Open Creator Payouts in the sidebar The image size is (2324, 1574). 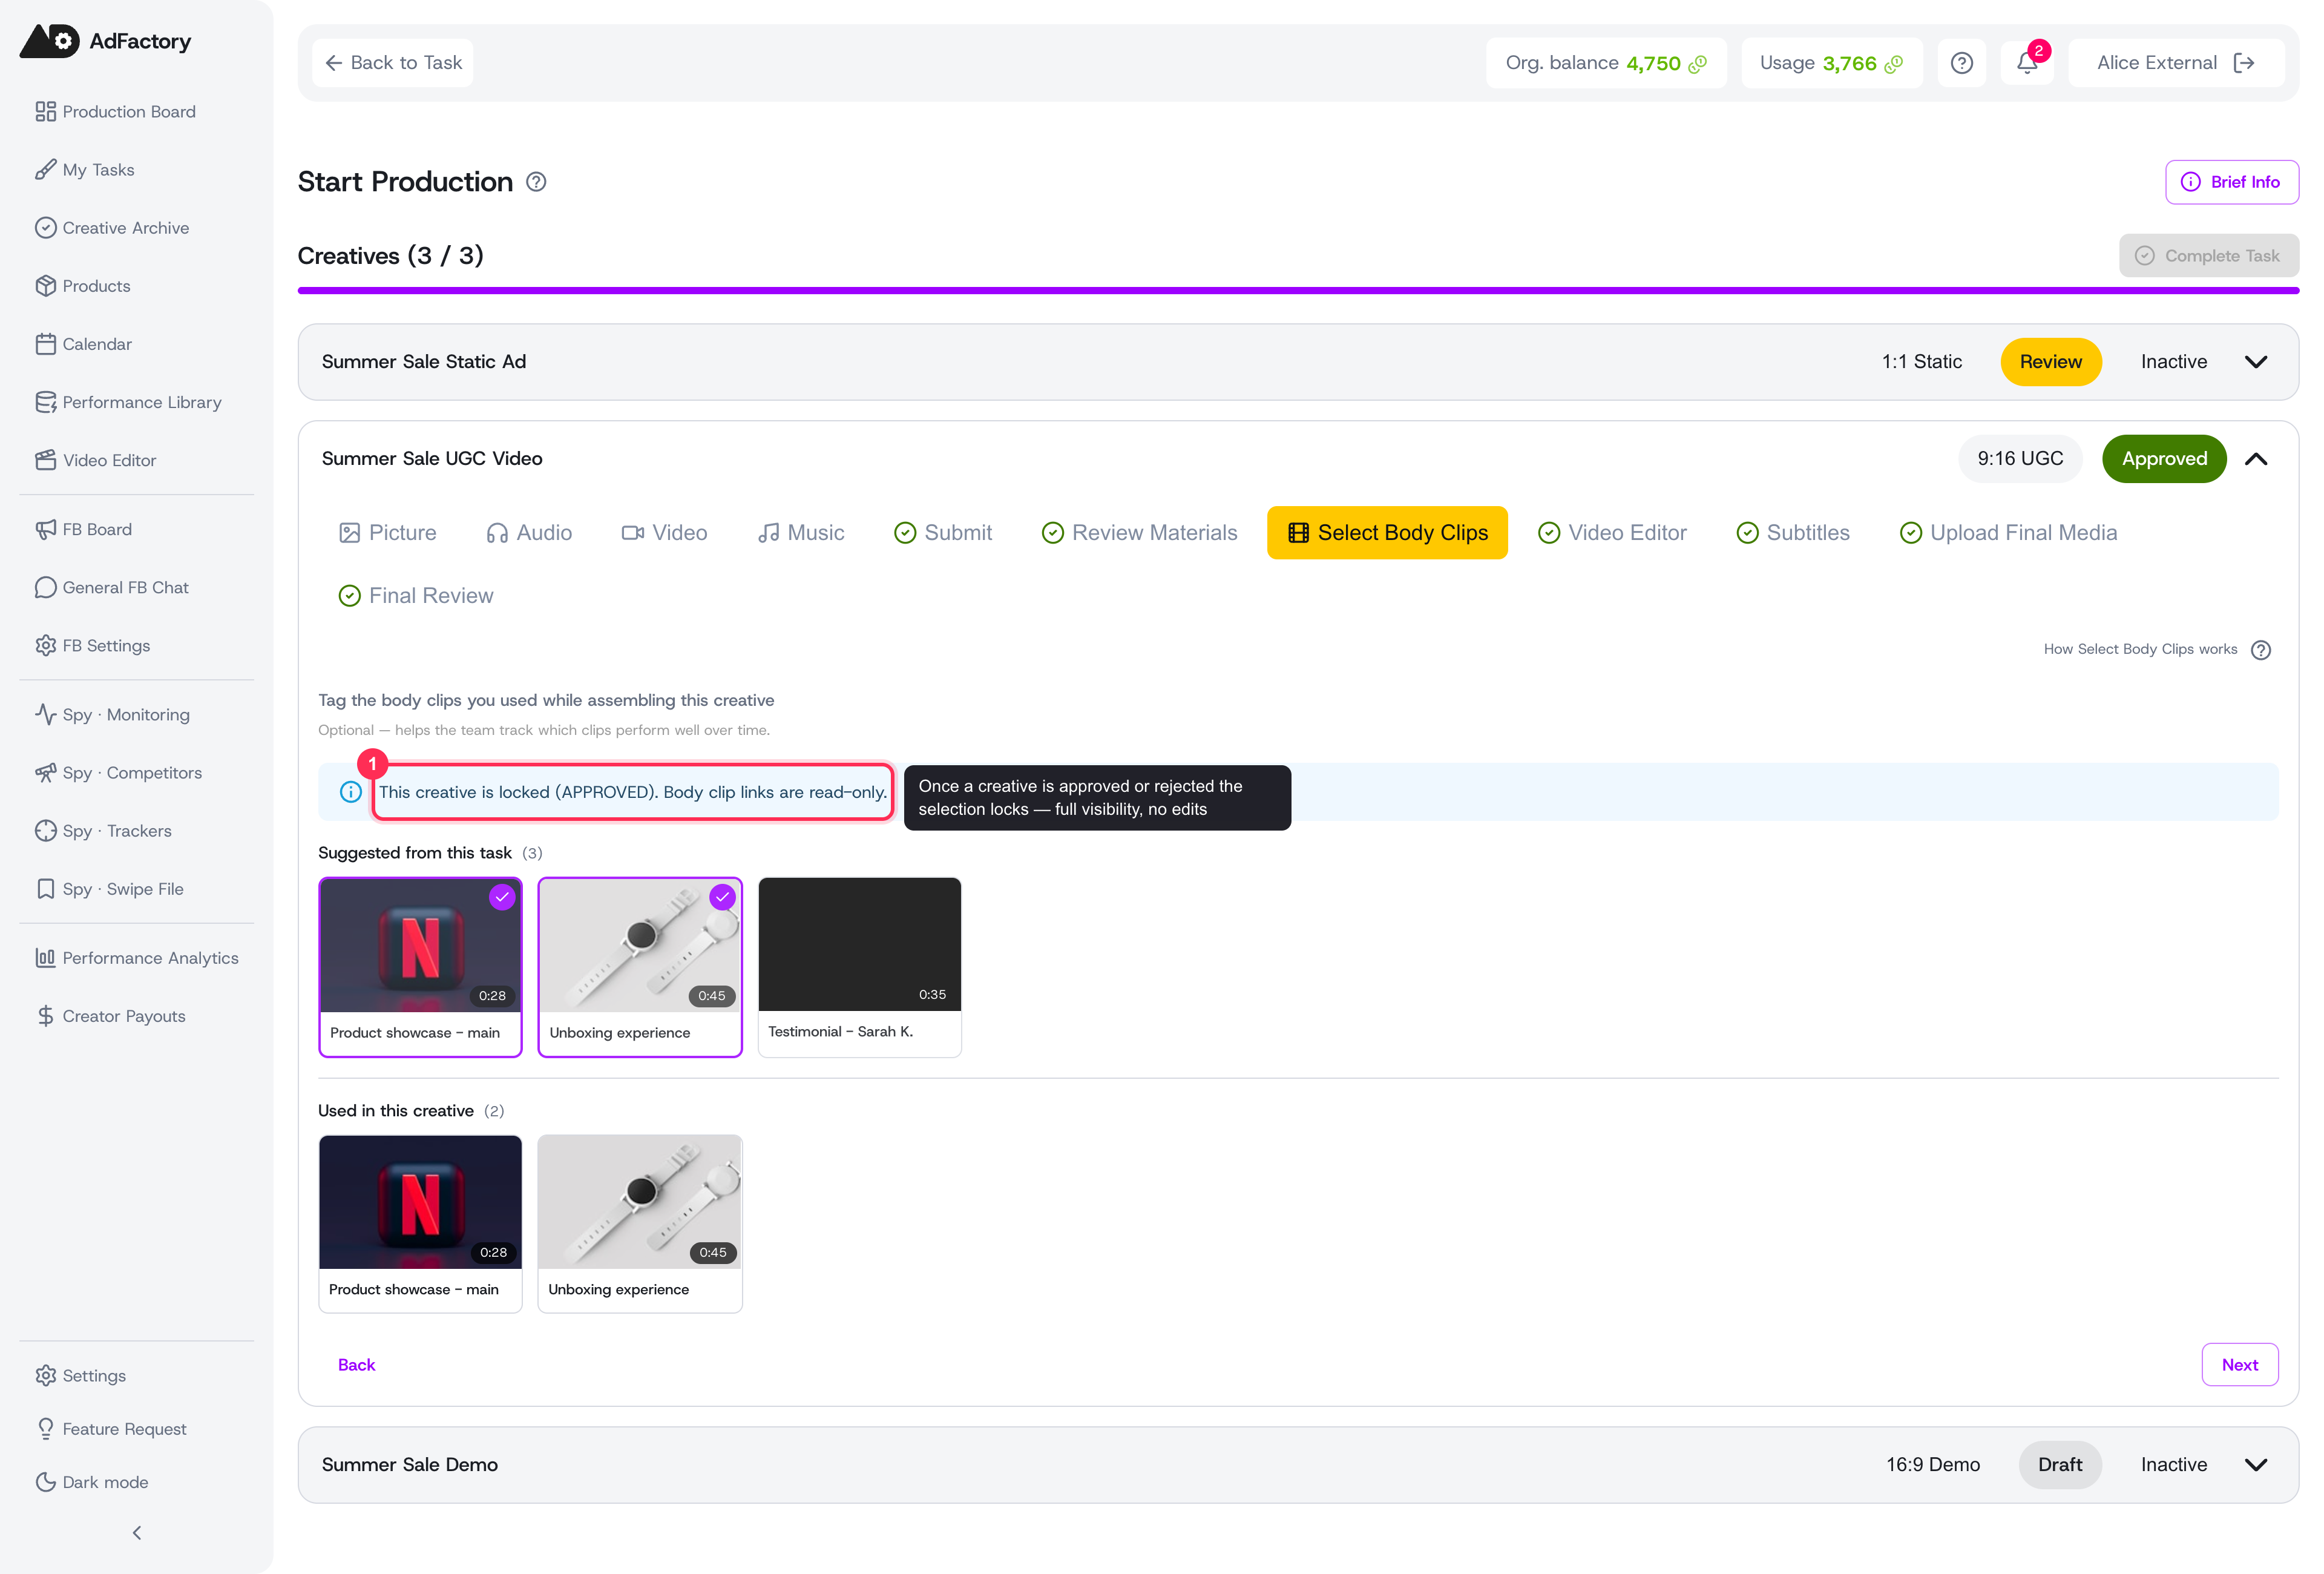pos(124,1016)
